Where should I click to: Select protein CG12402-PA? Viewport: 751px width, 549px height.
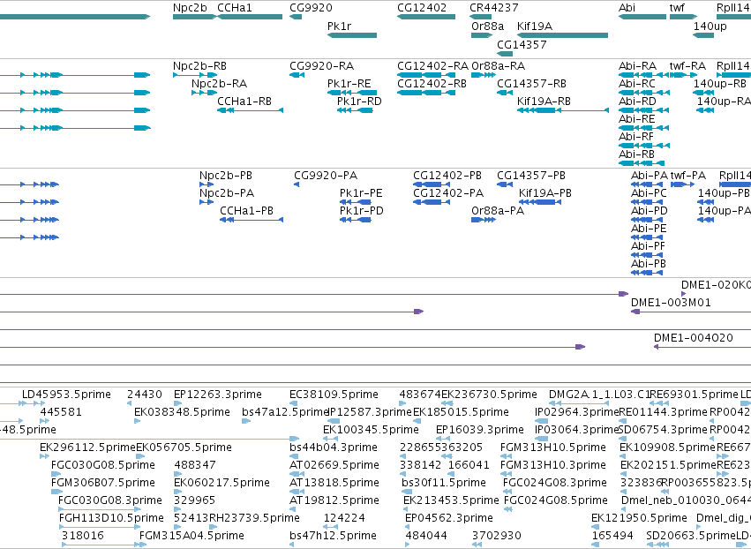(x=448, y=193)
